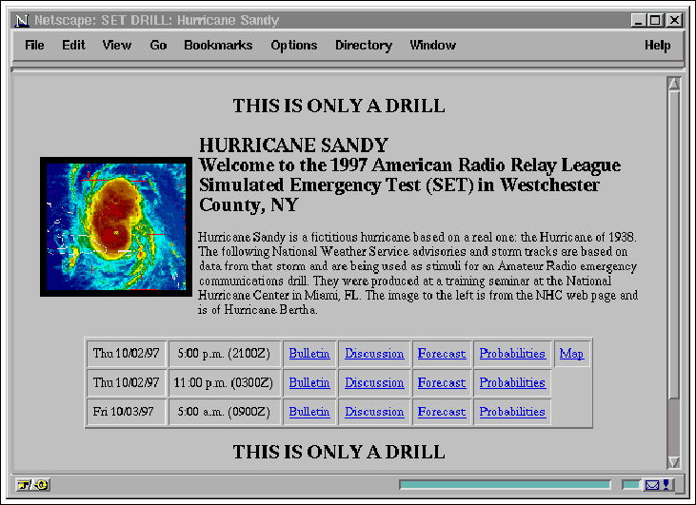This screenshot has height=505, width=696.
Task: Open the 2100Z Bulletin link
Action: click(x=309, y=354)
